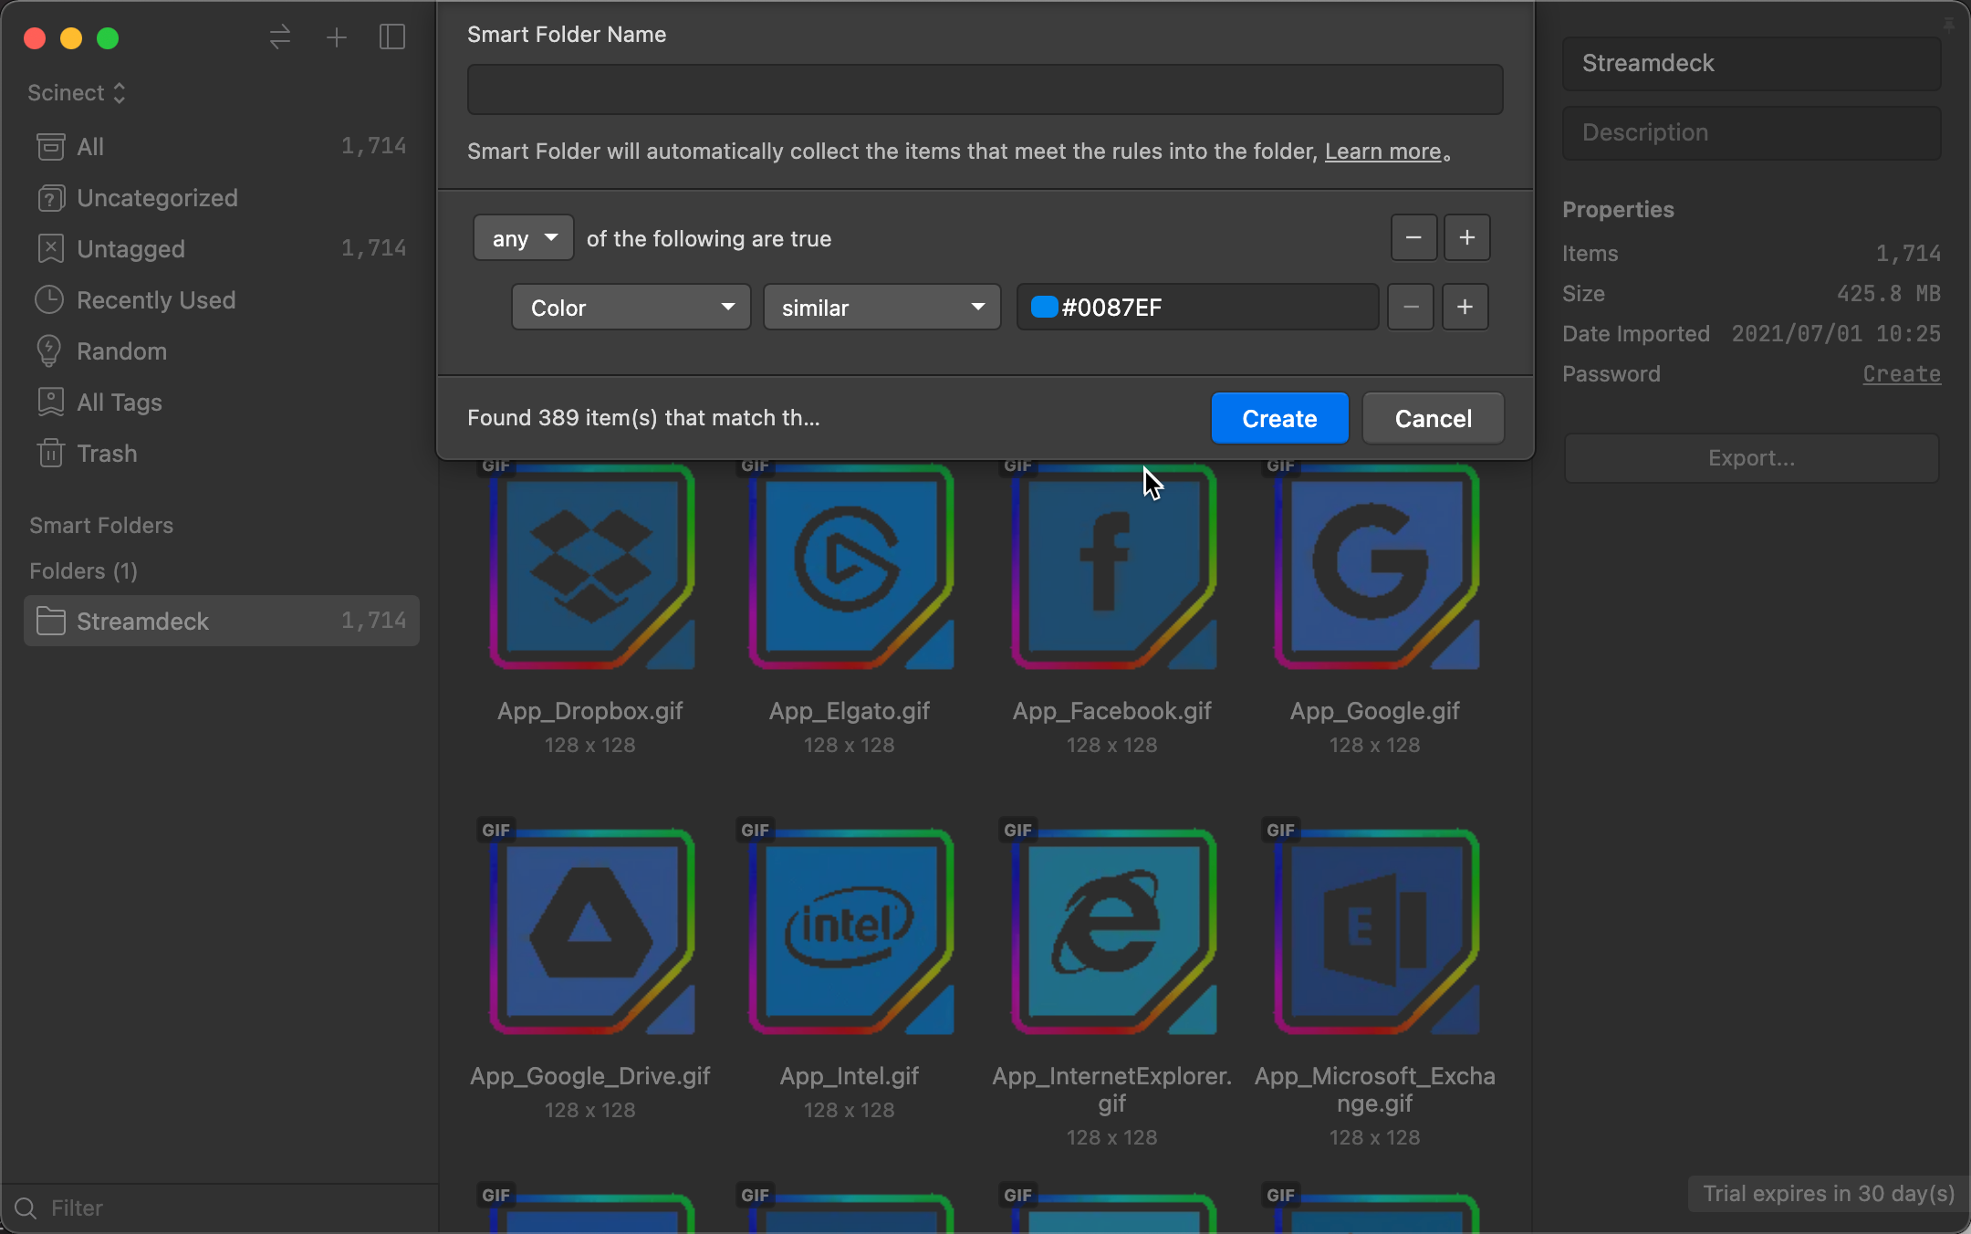Add a rule group with top plus button
The width and height of the screenshot is (1971, 1234).
(x=1467, y=238)
